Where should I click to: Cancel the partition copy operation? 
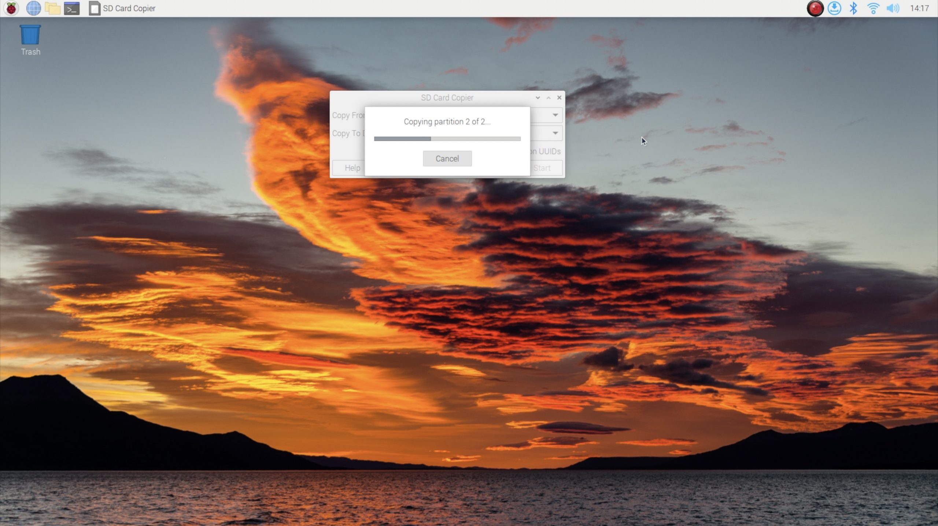[447, 158]
